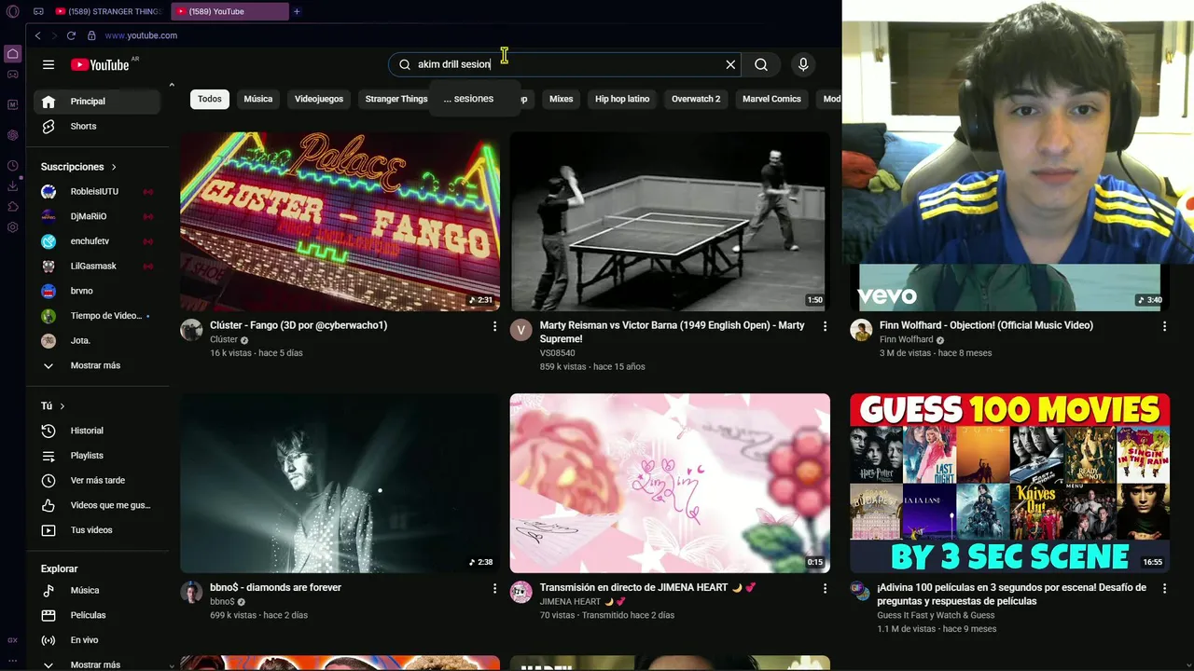Open Shorts in the sidebar
The width and height of the screenshot is (1194, 671).
click(97, 126)
